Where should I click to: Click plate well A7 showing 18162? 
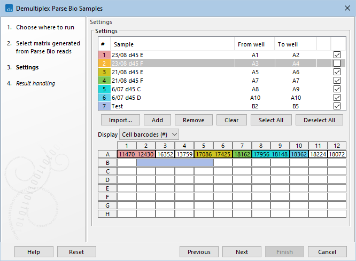[x=242, y=154]
